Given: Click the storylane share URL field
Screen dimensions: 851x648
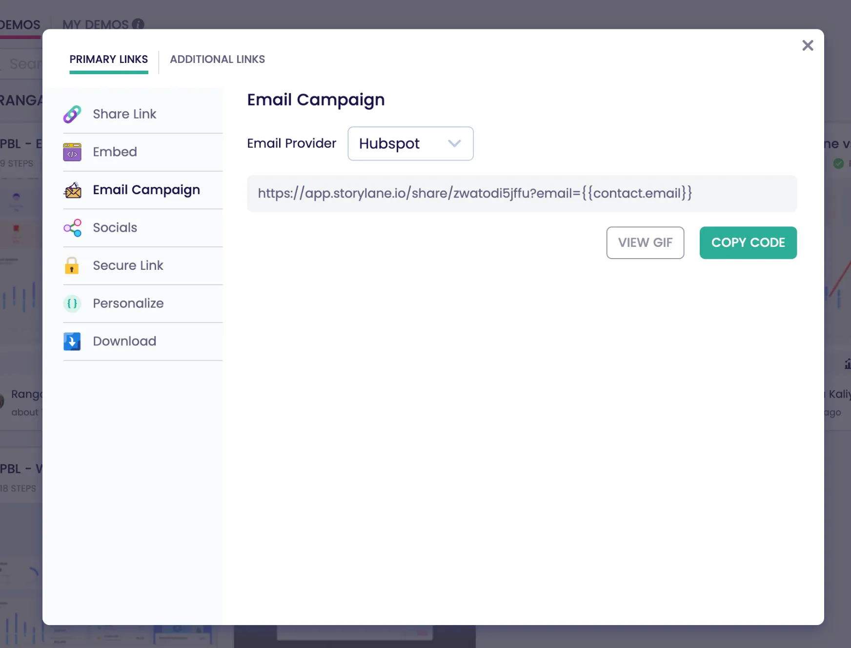Looking at the screenshot, I should (522, 193).
